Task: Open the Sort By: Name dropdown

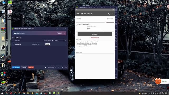Action: (48, 40)
